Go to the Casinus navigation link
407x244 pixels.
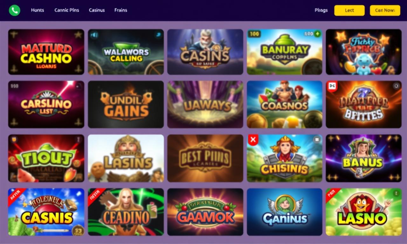[x=97, y=10]
